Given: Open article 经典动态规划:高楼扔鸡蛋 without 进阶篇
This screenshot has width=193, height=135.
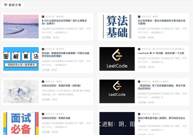Looking at the screenshot, I should click(56, 118).
